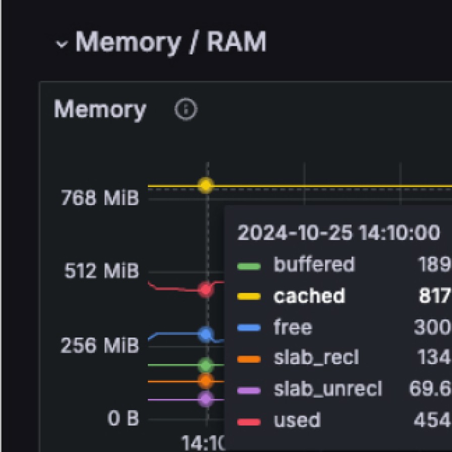Click the free series label in tooltip
This screenshot has width=452, height=452.
[x=293, y=327]
